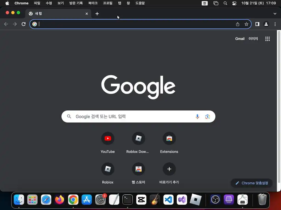This screenshot has width=281, height=210.
Task: Bookmark this tab with the star icon
Action: pos(246,24)
